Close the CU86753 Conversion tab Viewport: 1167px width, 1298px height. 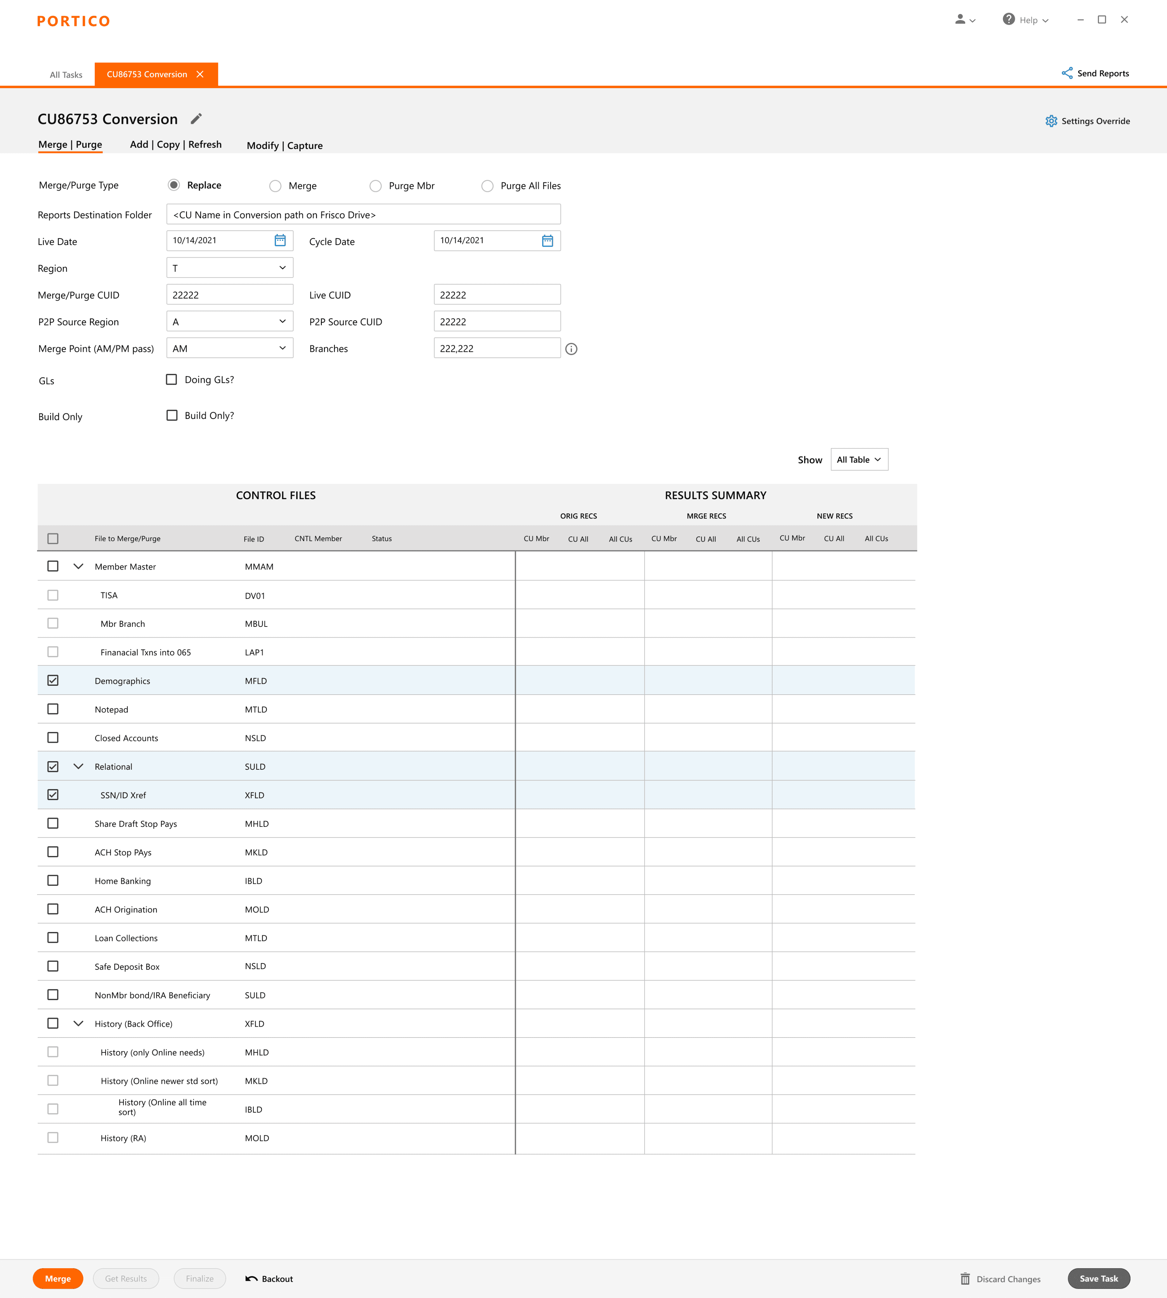tap(200, 74)
